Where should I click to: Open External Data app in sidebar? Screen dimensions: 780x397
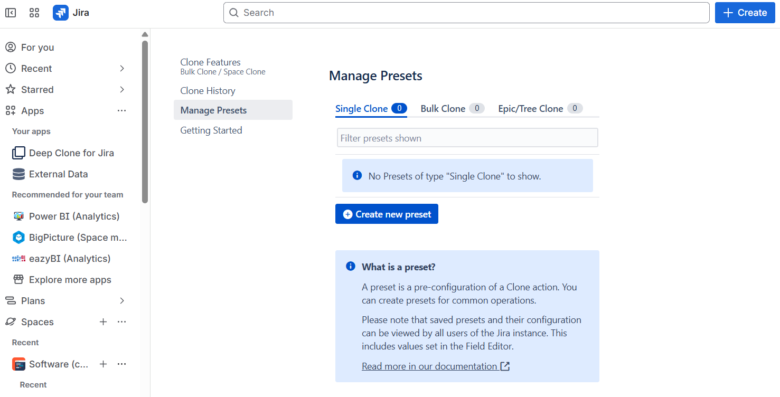pyautogui.click(x=58, y=174)
